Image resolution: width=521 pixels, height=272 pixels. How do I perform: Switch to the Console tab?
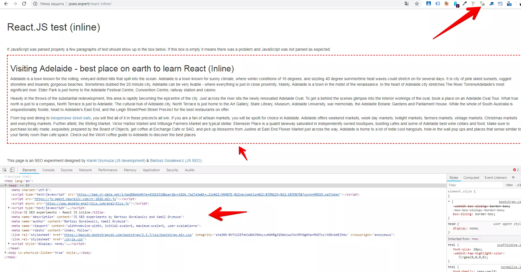point(48,170)
